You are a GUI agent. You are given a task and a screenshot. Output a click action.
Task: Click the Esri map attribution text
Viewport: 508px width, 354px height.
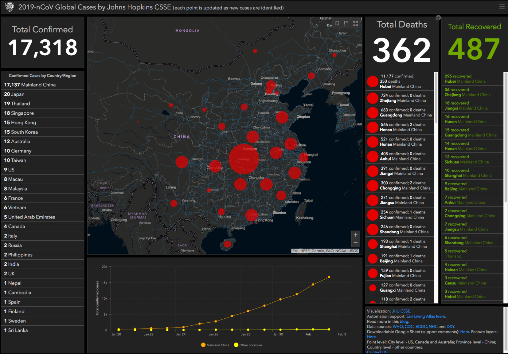tap(325, 251)
